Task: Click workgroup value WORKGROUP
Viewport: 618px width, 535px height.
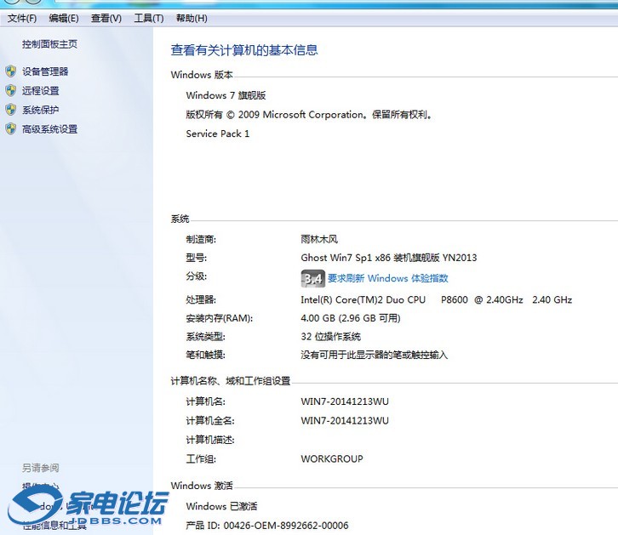Action: coord(332,458)
